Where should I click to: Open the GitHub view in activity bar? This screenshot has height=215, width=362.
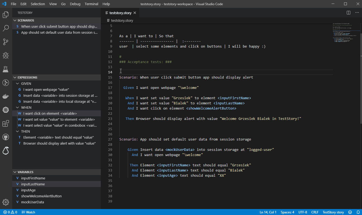point(6,137)
